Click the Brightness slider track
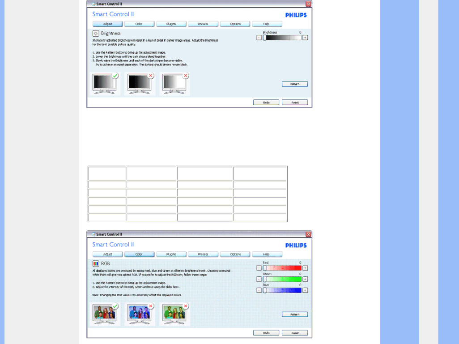This screenshot has width=459, height=344. click(x=282, y=38)
